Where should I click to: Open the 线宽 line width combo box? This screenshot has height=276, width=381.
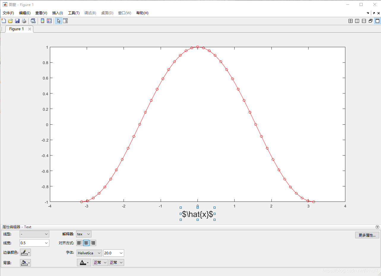(46, 243)
